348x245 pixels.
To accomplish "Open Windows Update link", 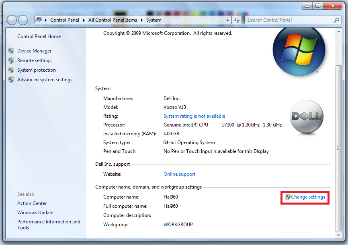I will [35, 213].
